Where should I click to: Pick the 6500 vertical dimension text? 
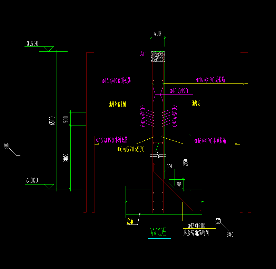[52, 121]
